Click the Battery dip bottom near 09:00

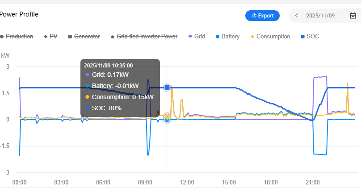pos(148,155)
